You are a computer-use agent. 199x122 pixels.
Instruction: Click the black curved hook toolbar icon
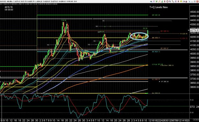point(187,1)
